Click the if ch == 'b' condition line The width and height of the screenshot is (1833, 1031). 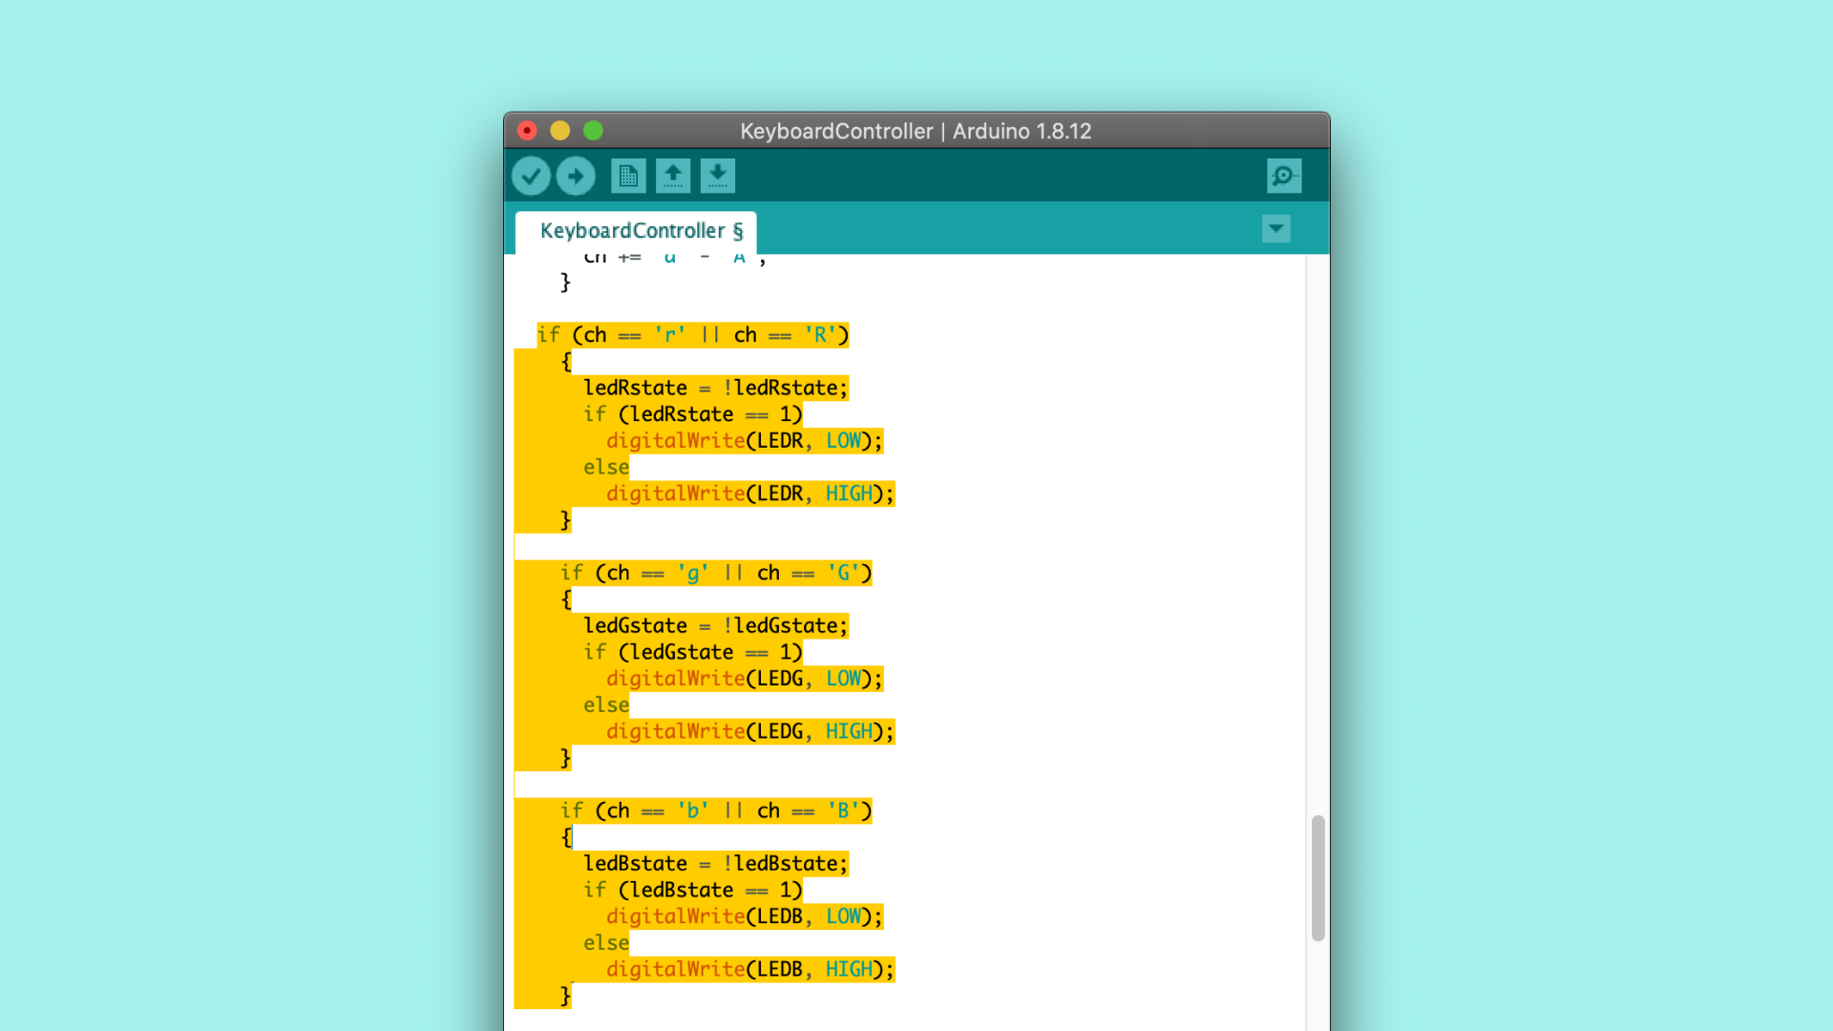(x=715, y=811)
